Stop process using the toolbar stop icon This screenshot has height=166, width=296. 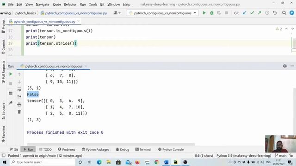pyautogui.click(x=227, y=13)
